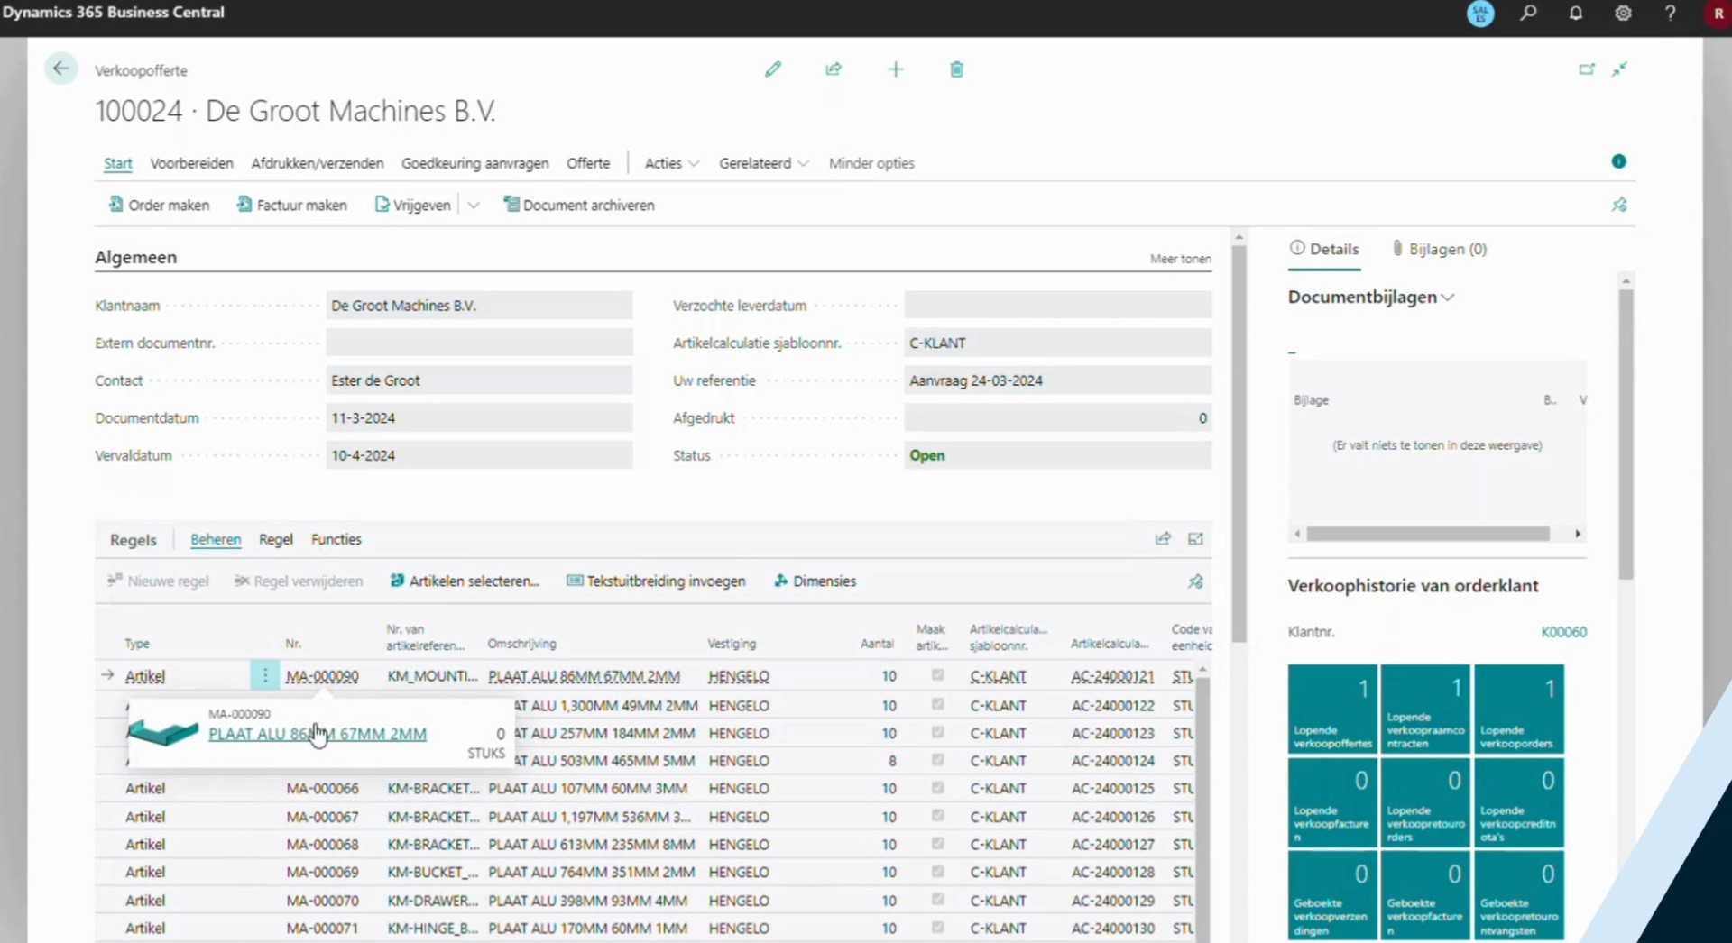The image size is (1732, 943).
Task: Pin the Regels toolbar icon
Action: pos(1195,581)
